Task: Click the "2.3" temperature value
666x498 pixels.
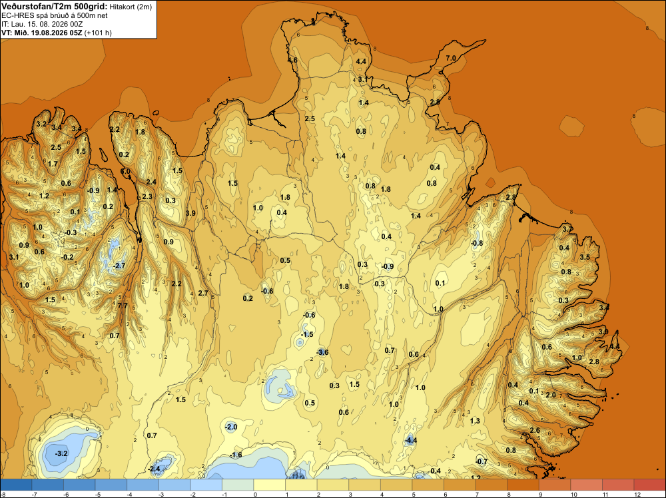Action: (x=147, y=196)
